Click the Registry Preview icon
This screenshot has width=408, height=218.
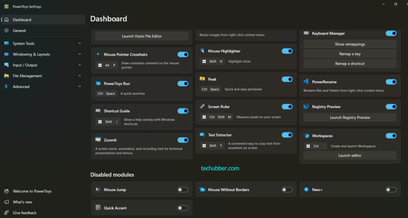(306, 107)
